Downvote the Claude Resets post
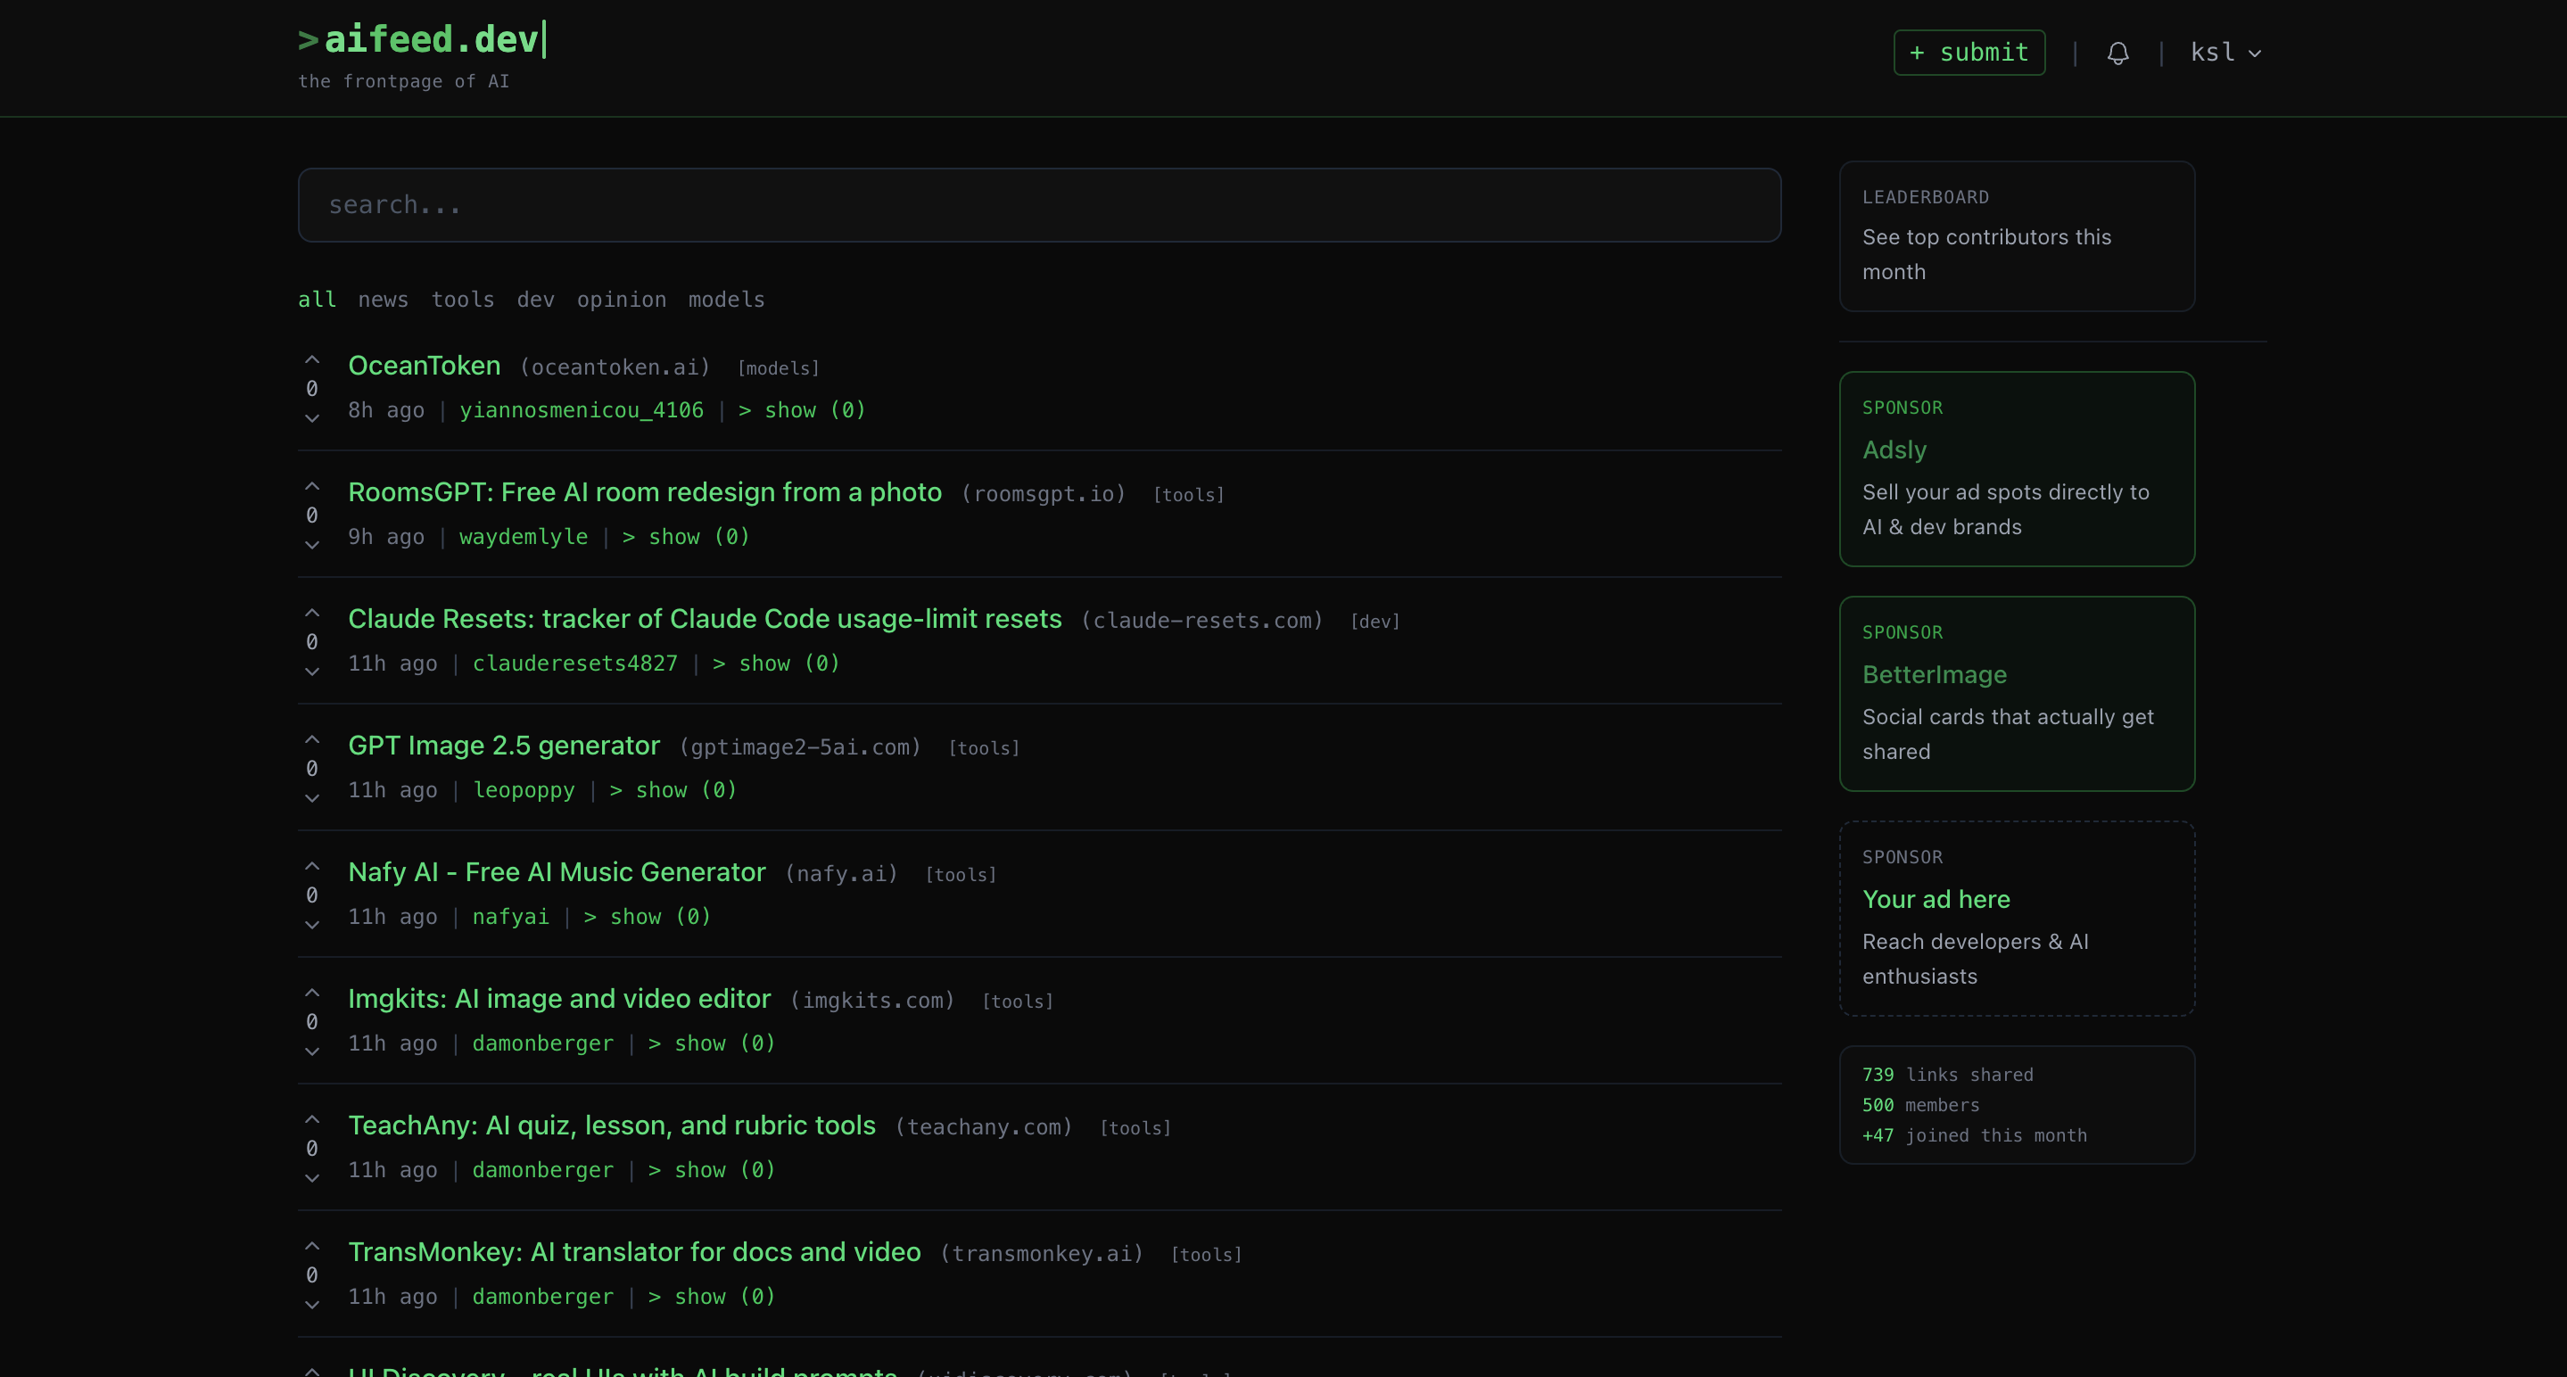The width and height of the screenshot is (2567, 1377). [x=312, y=672]
